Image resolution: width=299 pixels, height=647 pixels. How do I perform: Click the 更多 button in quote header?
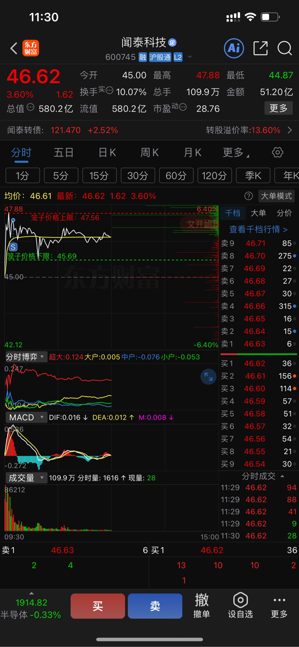[278, 108]
